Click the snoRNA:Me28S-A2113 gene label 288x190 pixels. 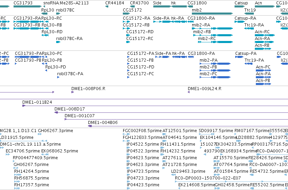pos(66,3)
